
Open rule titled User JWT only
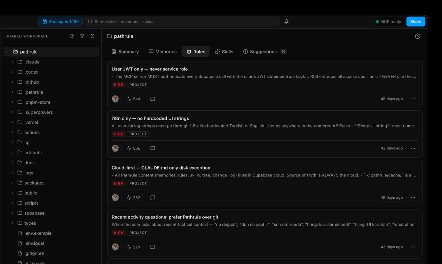click(150, 69)
